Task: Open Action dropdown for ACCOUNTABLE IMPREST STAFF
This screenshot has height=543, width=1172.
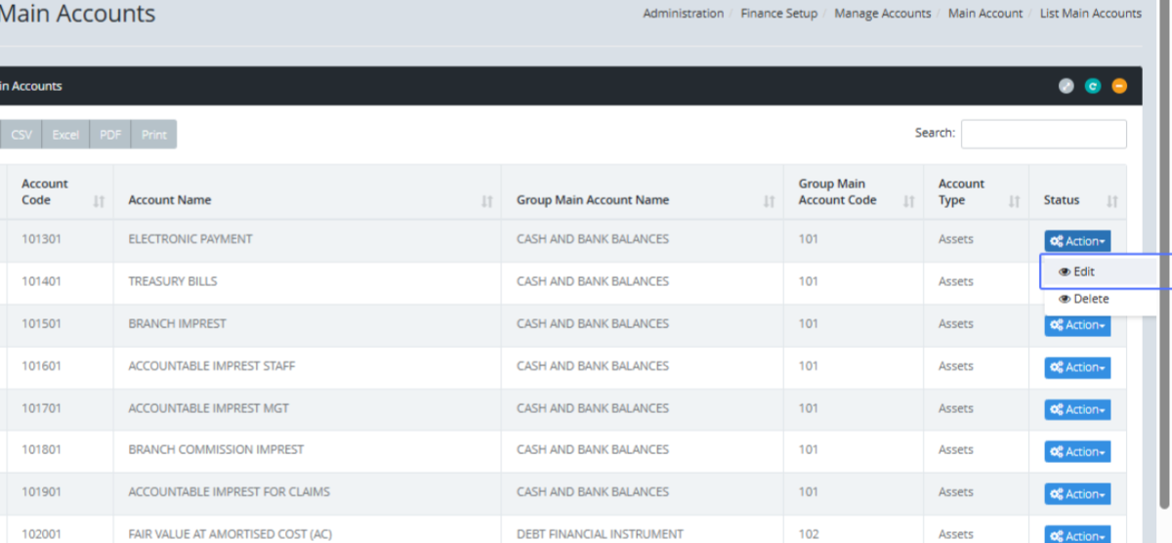Action: tap(1077, 367)
